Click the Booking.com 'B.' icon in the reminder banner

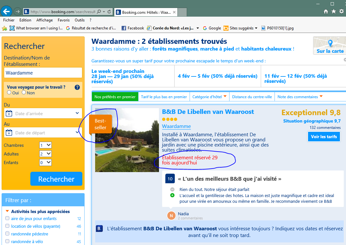[100, 228]
